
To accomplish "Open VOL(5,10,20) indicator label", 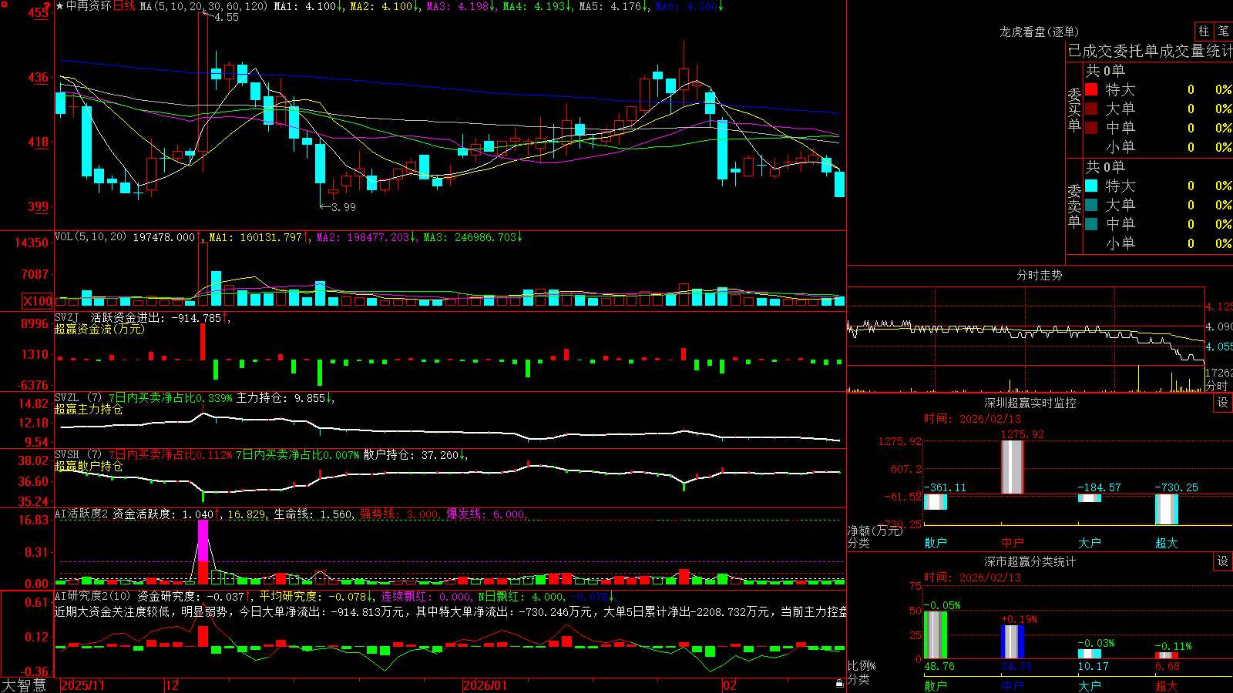I will coord(90,237).
